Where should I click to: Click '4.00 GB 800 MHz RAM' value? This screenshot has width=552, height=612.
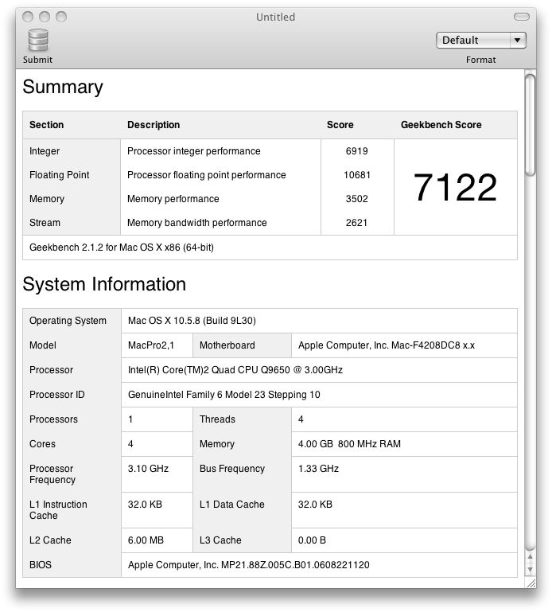(349, 444)
